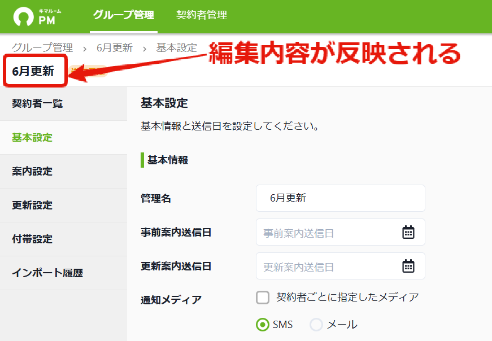
Task: Switch to 契約者管理 top tab
Action: click(x=202, y=15)
